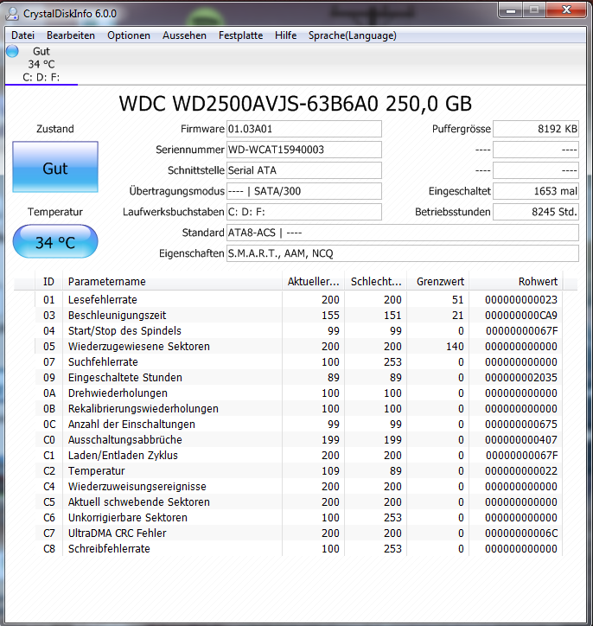Click the Betriebsstunden value 8245 Std.

(536, 212)
